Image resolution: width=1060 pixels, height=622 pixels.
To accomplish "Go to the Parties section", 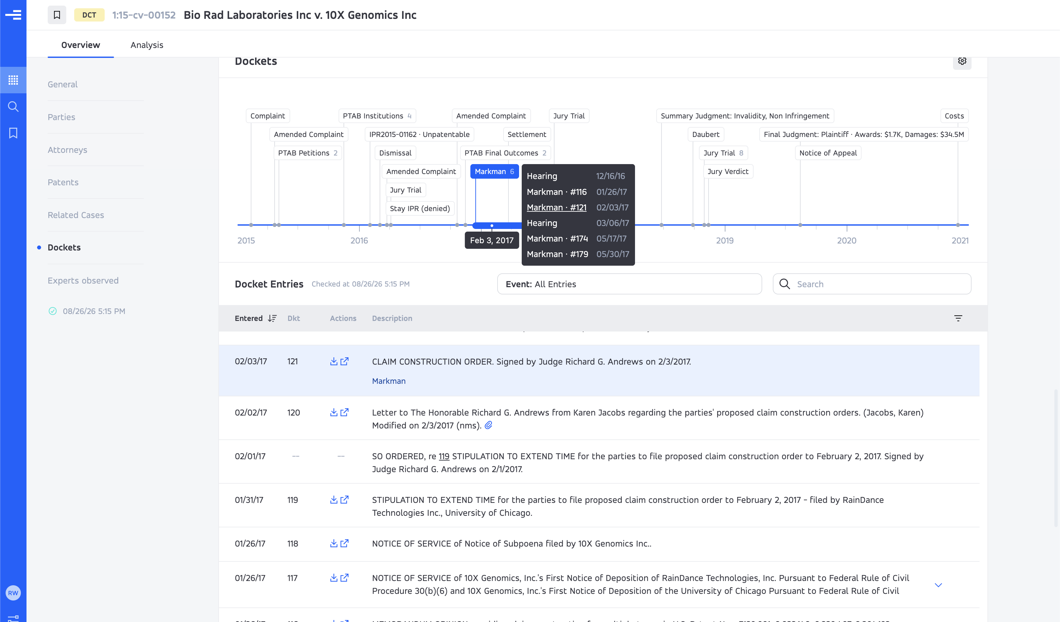I will tap(61, 117).
